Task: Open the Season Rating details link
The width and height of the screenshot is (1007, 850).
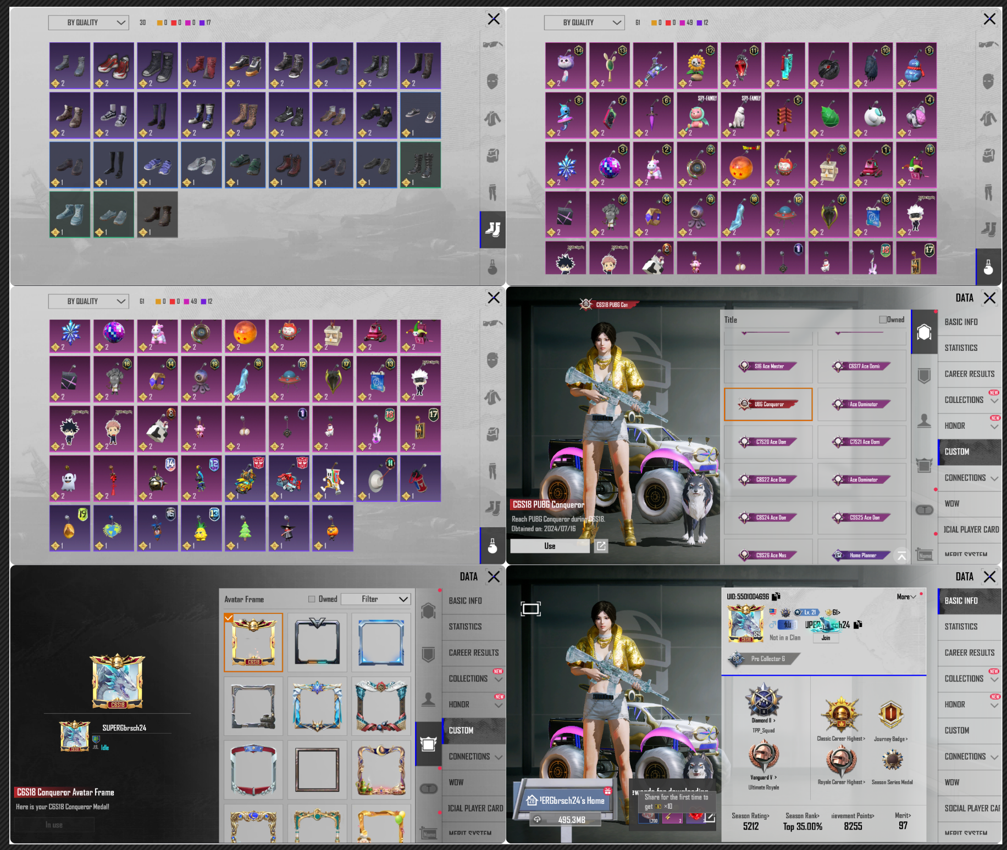Action: pyautogui.click(x=751, y=815)
